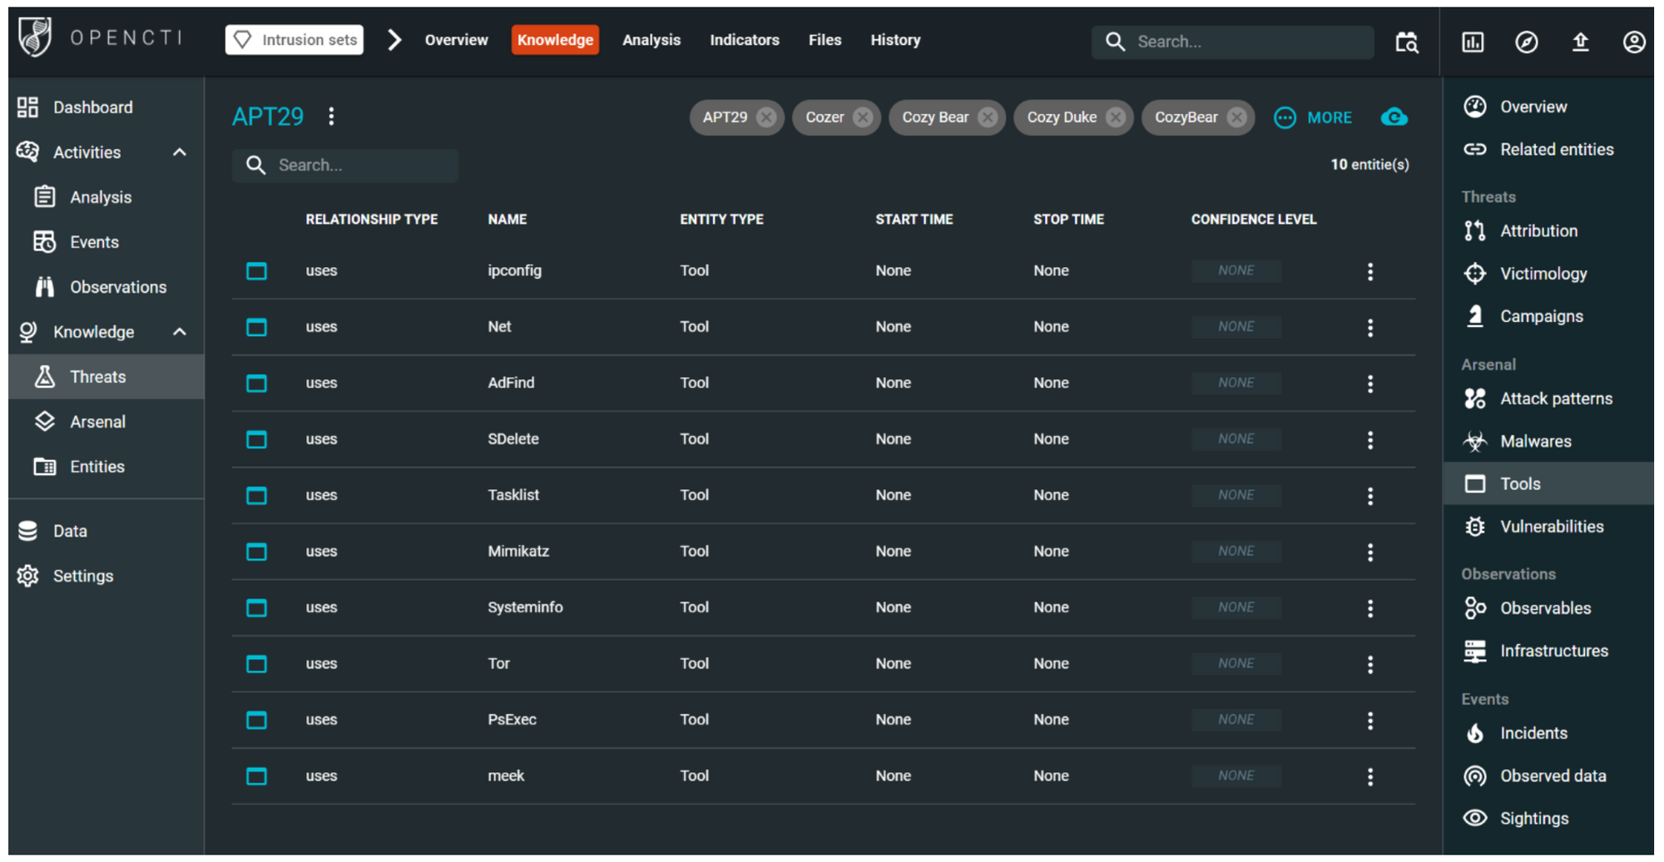Remove the CozyBear alias chip
Screen dimensions: 1664x862
1237,117
